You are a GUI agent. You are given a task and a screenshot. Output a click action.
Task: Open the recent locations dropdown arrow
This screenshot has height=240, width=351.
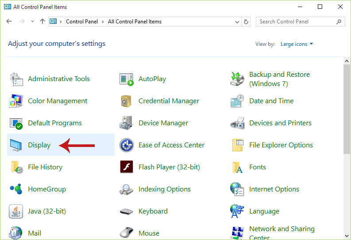tap(32, 22)
